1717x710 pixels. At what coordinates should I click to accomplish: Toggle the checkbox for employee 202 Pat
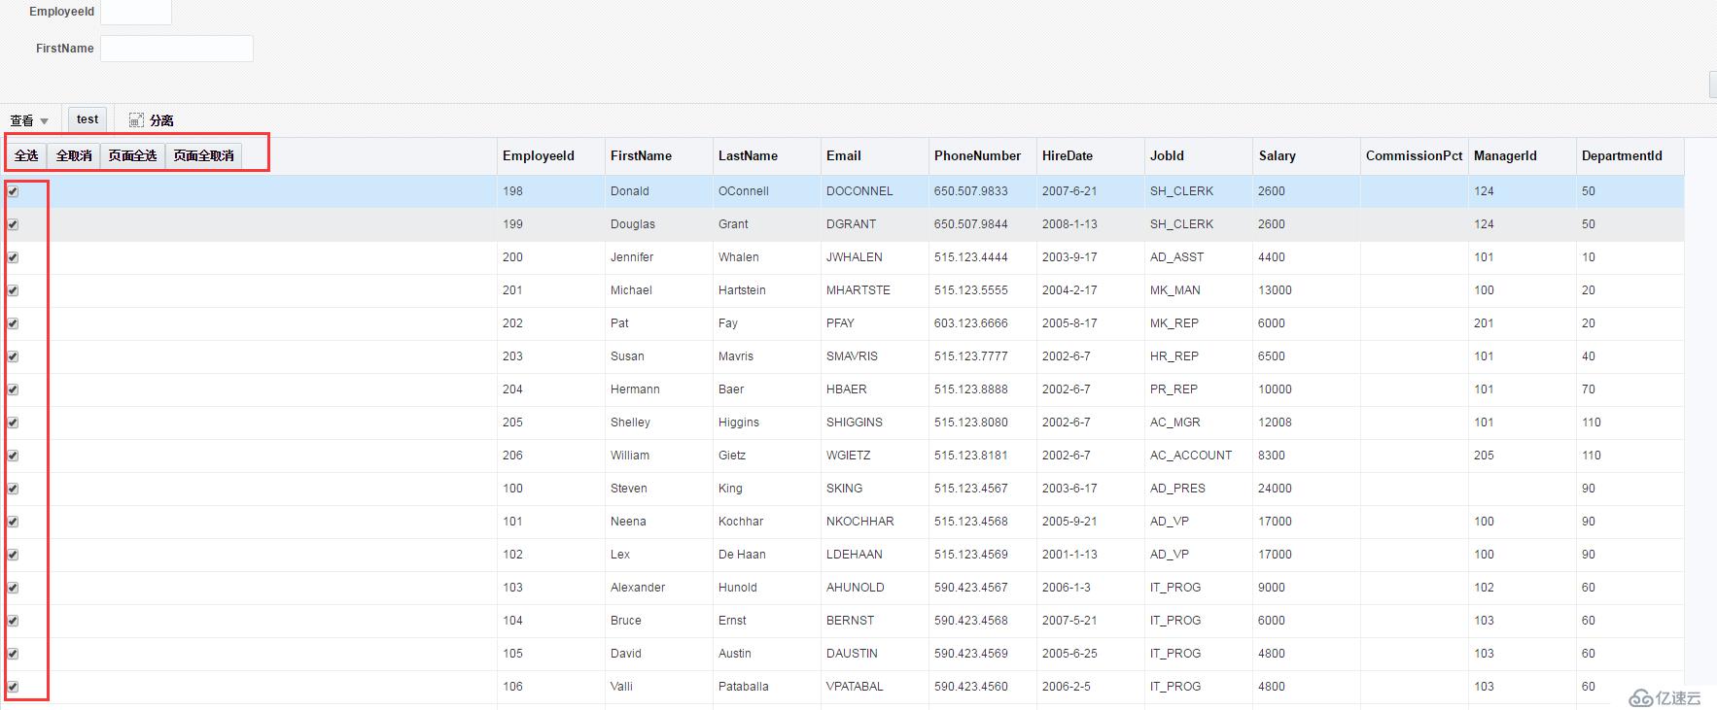13,323
